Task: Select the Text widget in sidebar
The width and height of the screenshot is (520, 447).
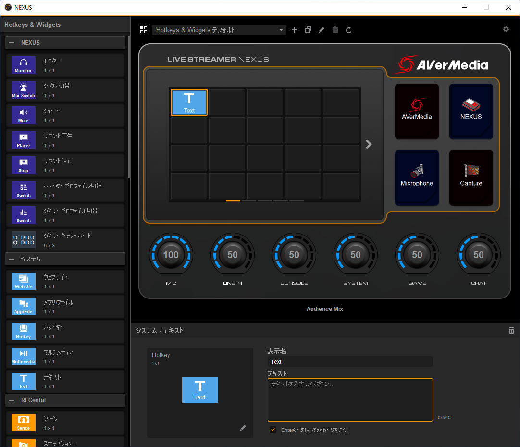Action: click(23, 381)
